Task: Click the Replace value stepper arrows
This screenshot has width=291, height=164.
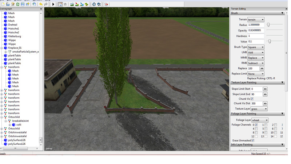Action: 262,69
